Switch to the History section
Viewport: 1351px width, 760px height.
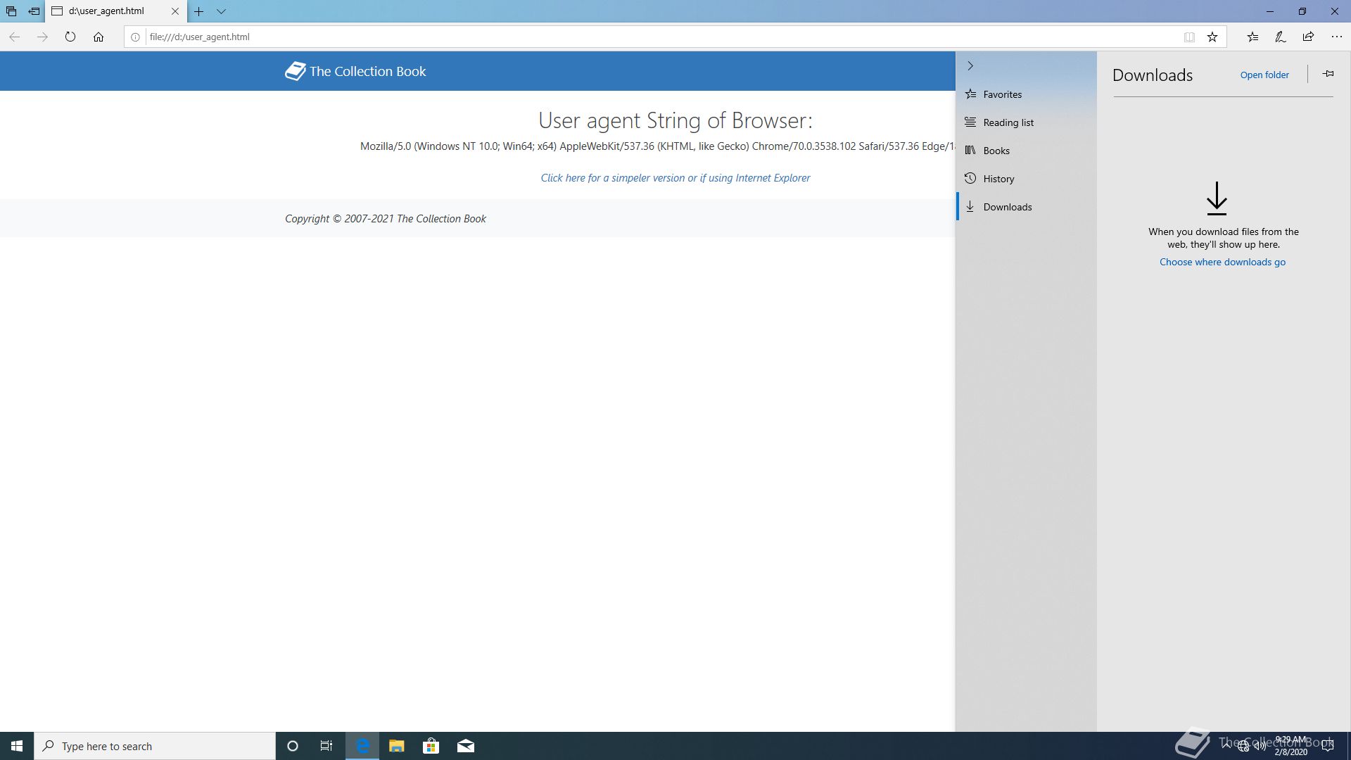pos(998,179)
